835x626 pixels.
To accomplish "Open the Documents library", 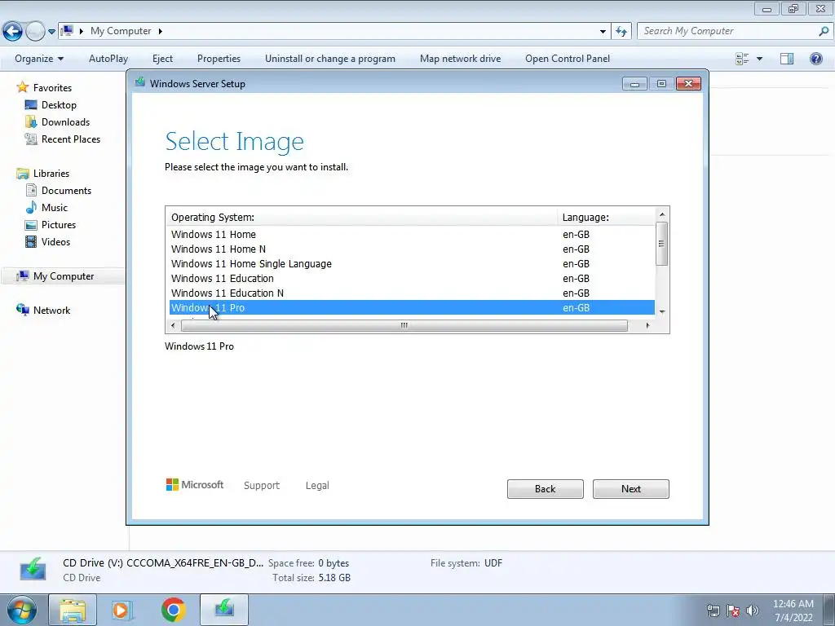I will click(66, 191).
